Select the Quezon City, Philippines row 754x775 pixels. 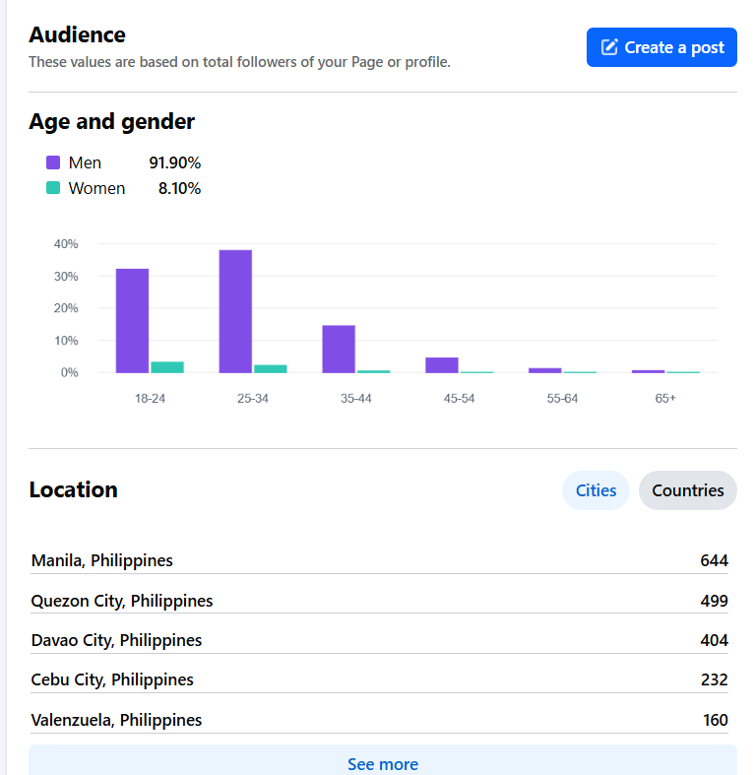[379, 601]
